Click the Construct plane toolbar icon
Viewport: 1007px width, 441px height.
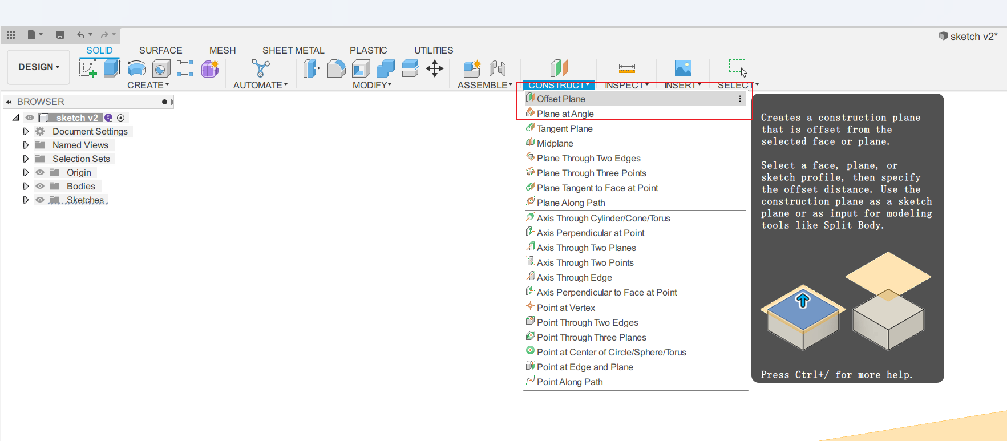pos(559,68)
